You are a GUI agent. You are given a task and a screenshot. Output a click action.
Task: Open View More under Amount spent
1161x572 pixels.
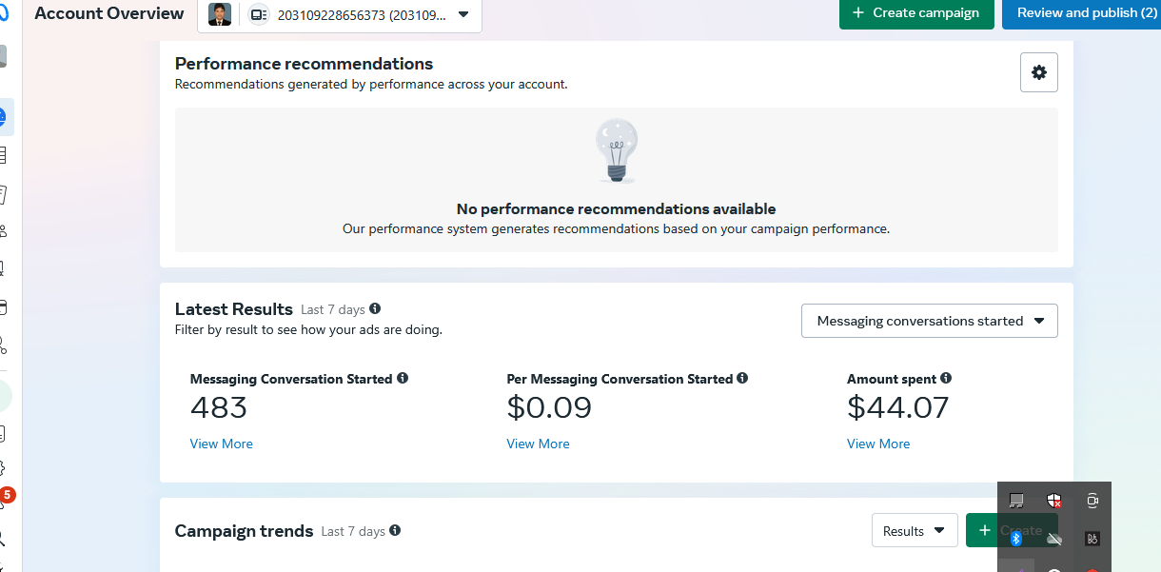tap(877, 444)
